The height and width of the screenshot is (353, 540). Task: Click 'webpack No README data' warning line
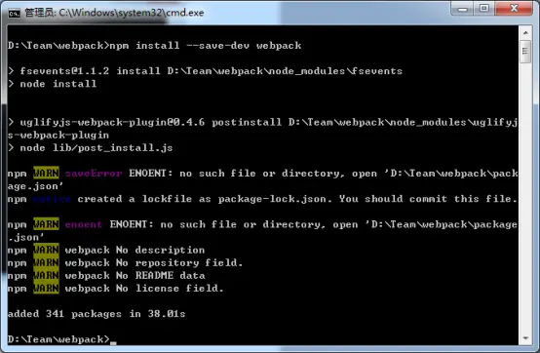click(106, 276)
